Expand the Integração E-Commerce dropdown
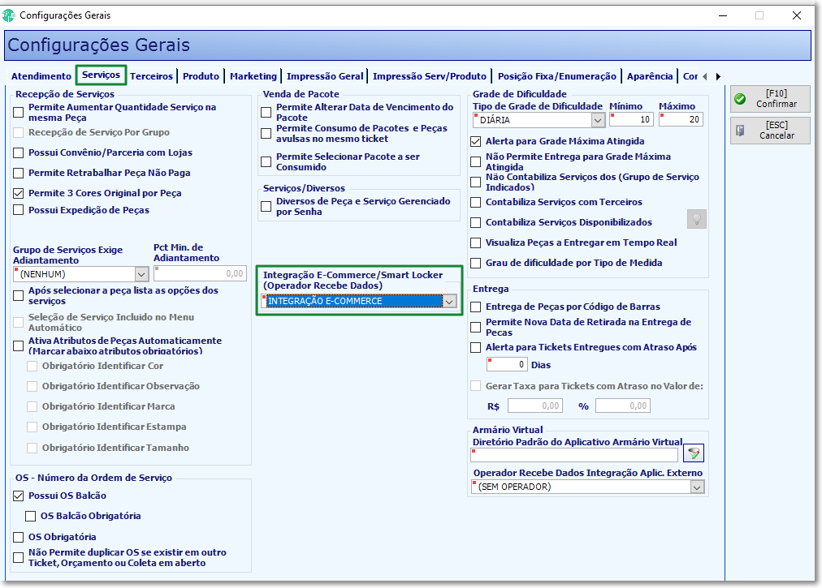This screenshot has width=822, height=588. tap(449, 302)
